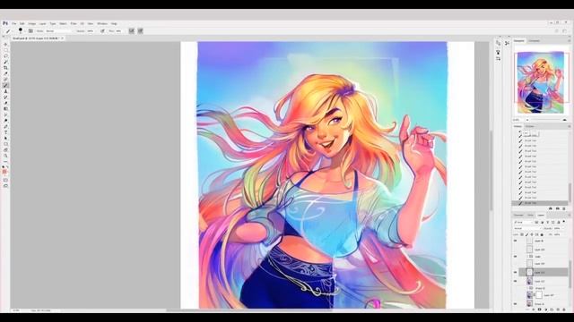This screenshot has height=322, width=574.
Task: Select the Move tool
Action: point(5,45)
